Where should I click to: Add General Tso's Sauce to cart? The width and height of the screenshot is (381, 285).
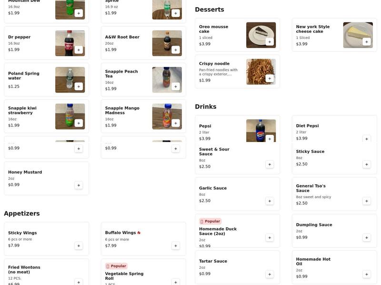[367, 201]
